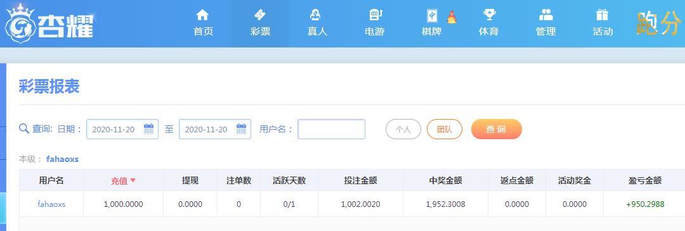685x231 pixels.
Task: Click the 用户名 column header
Action: tap(51, 180)
